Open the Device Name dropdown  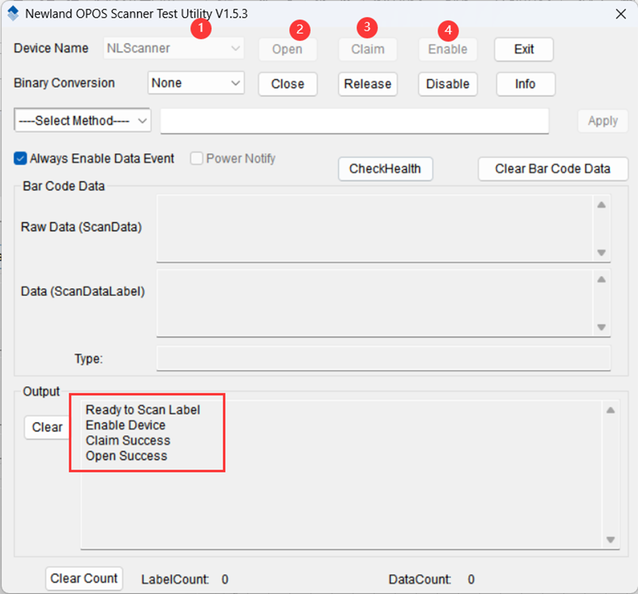174,48
